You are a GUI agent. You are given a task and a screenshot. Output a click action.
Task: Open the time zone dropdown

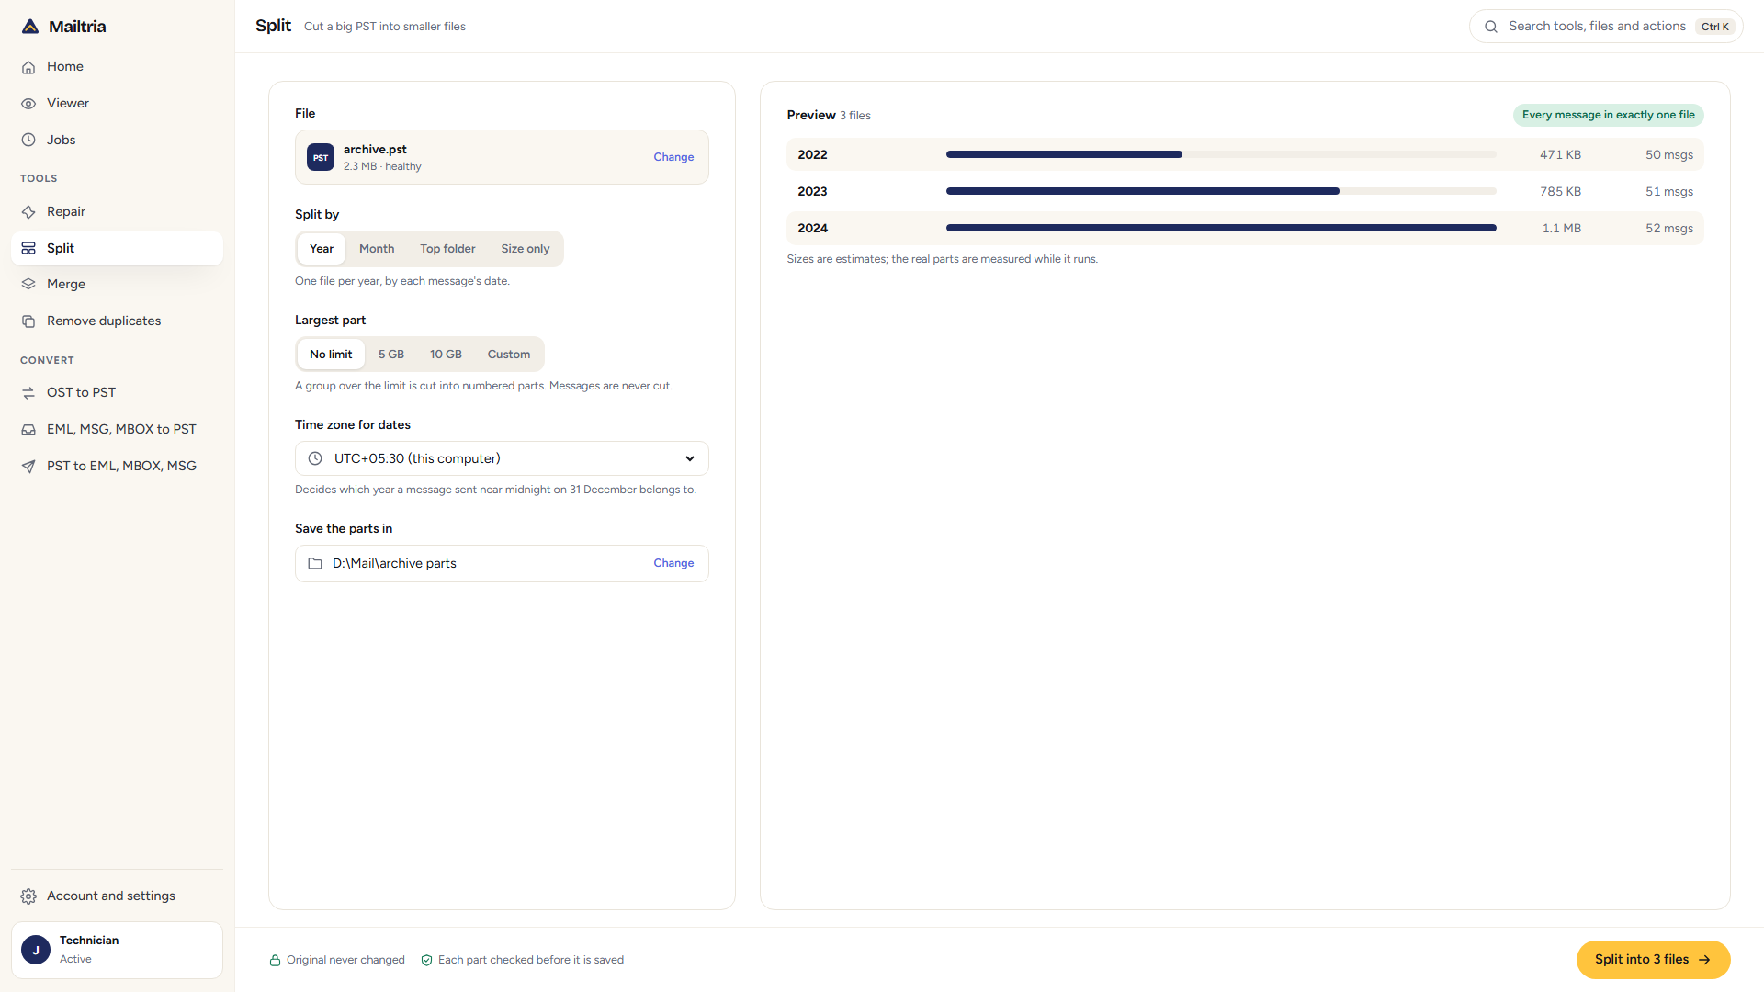502,459
